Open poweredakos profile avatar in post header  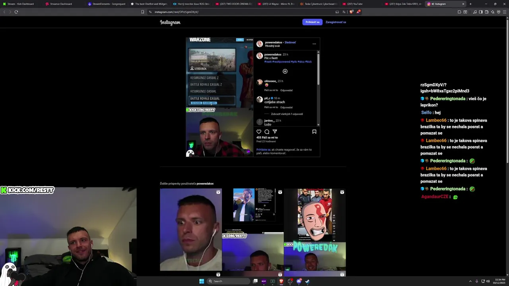[260, 44]
